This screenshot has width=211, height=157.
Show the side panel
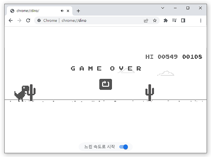[183, 20]
